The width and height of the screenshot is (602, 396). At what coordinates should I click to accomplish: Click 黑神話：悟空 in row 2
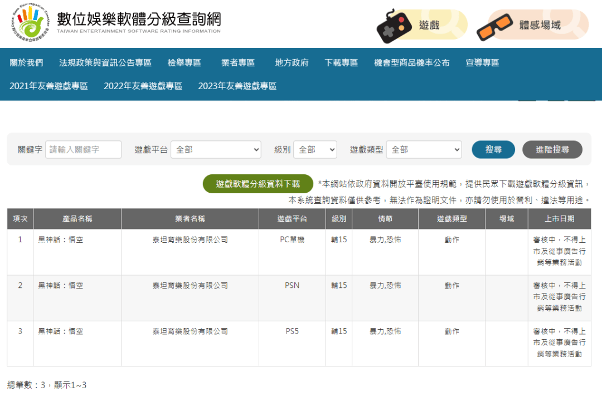(x=60, y=286)
